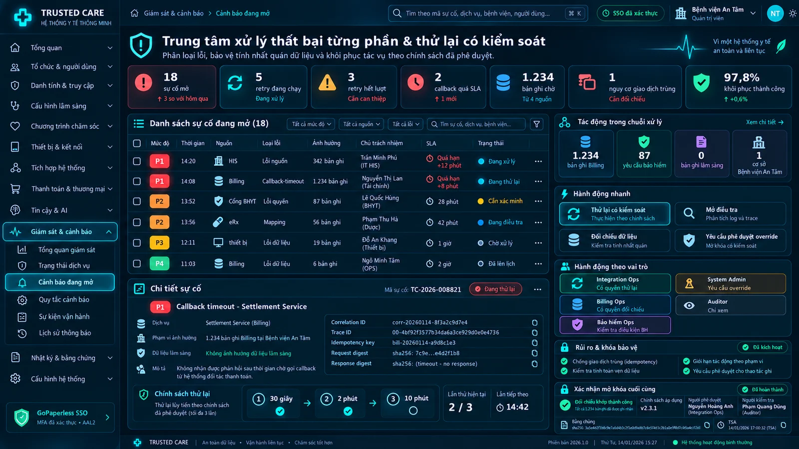Image resolution: width=799 pixels, height=449 pixels.
Task: Open the 18 sự cố mở alert card
Action: click(172, 87)
